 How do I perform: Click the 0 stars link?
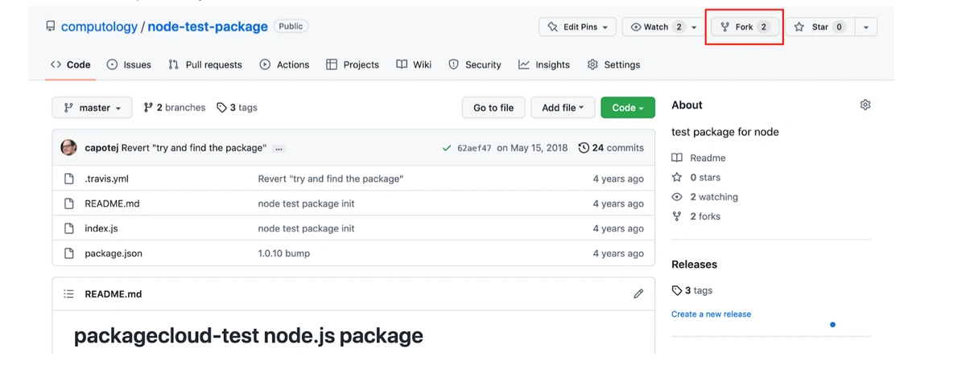(696, 177)
